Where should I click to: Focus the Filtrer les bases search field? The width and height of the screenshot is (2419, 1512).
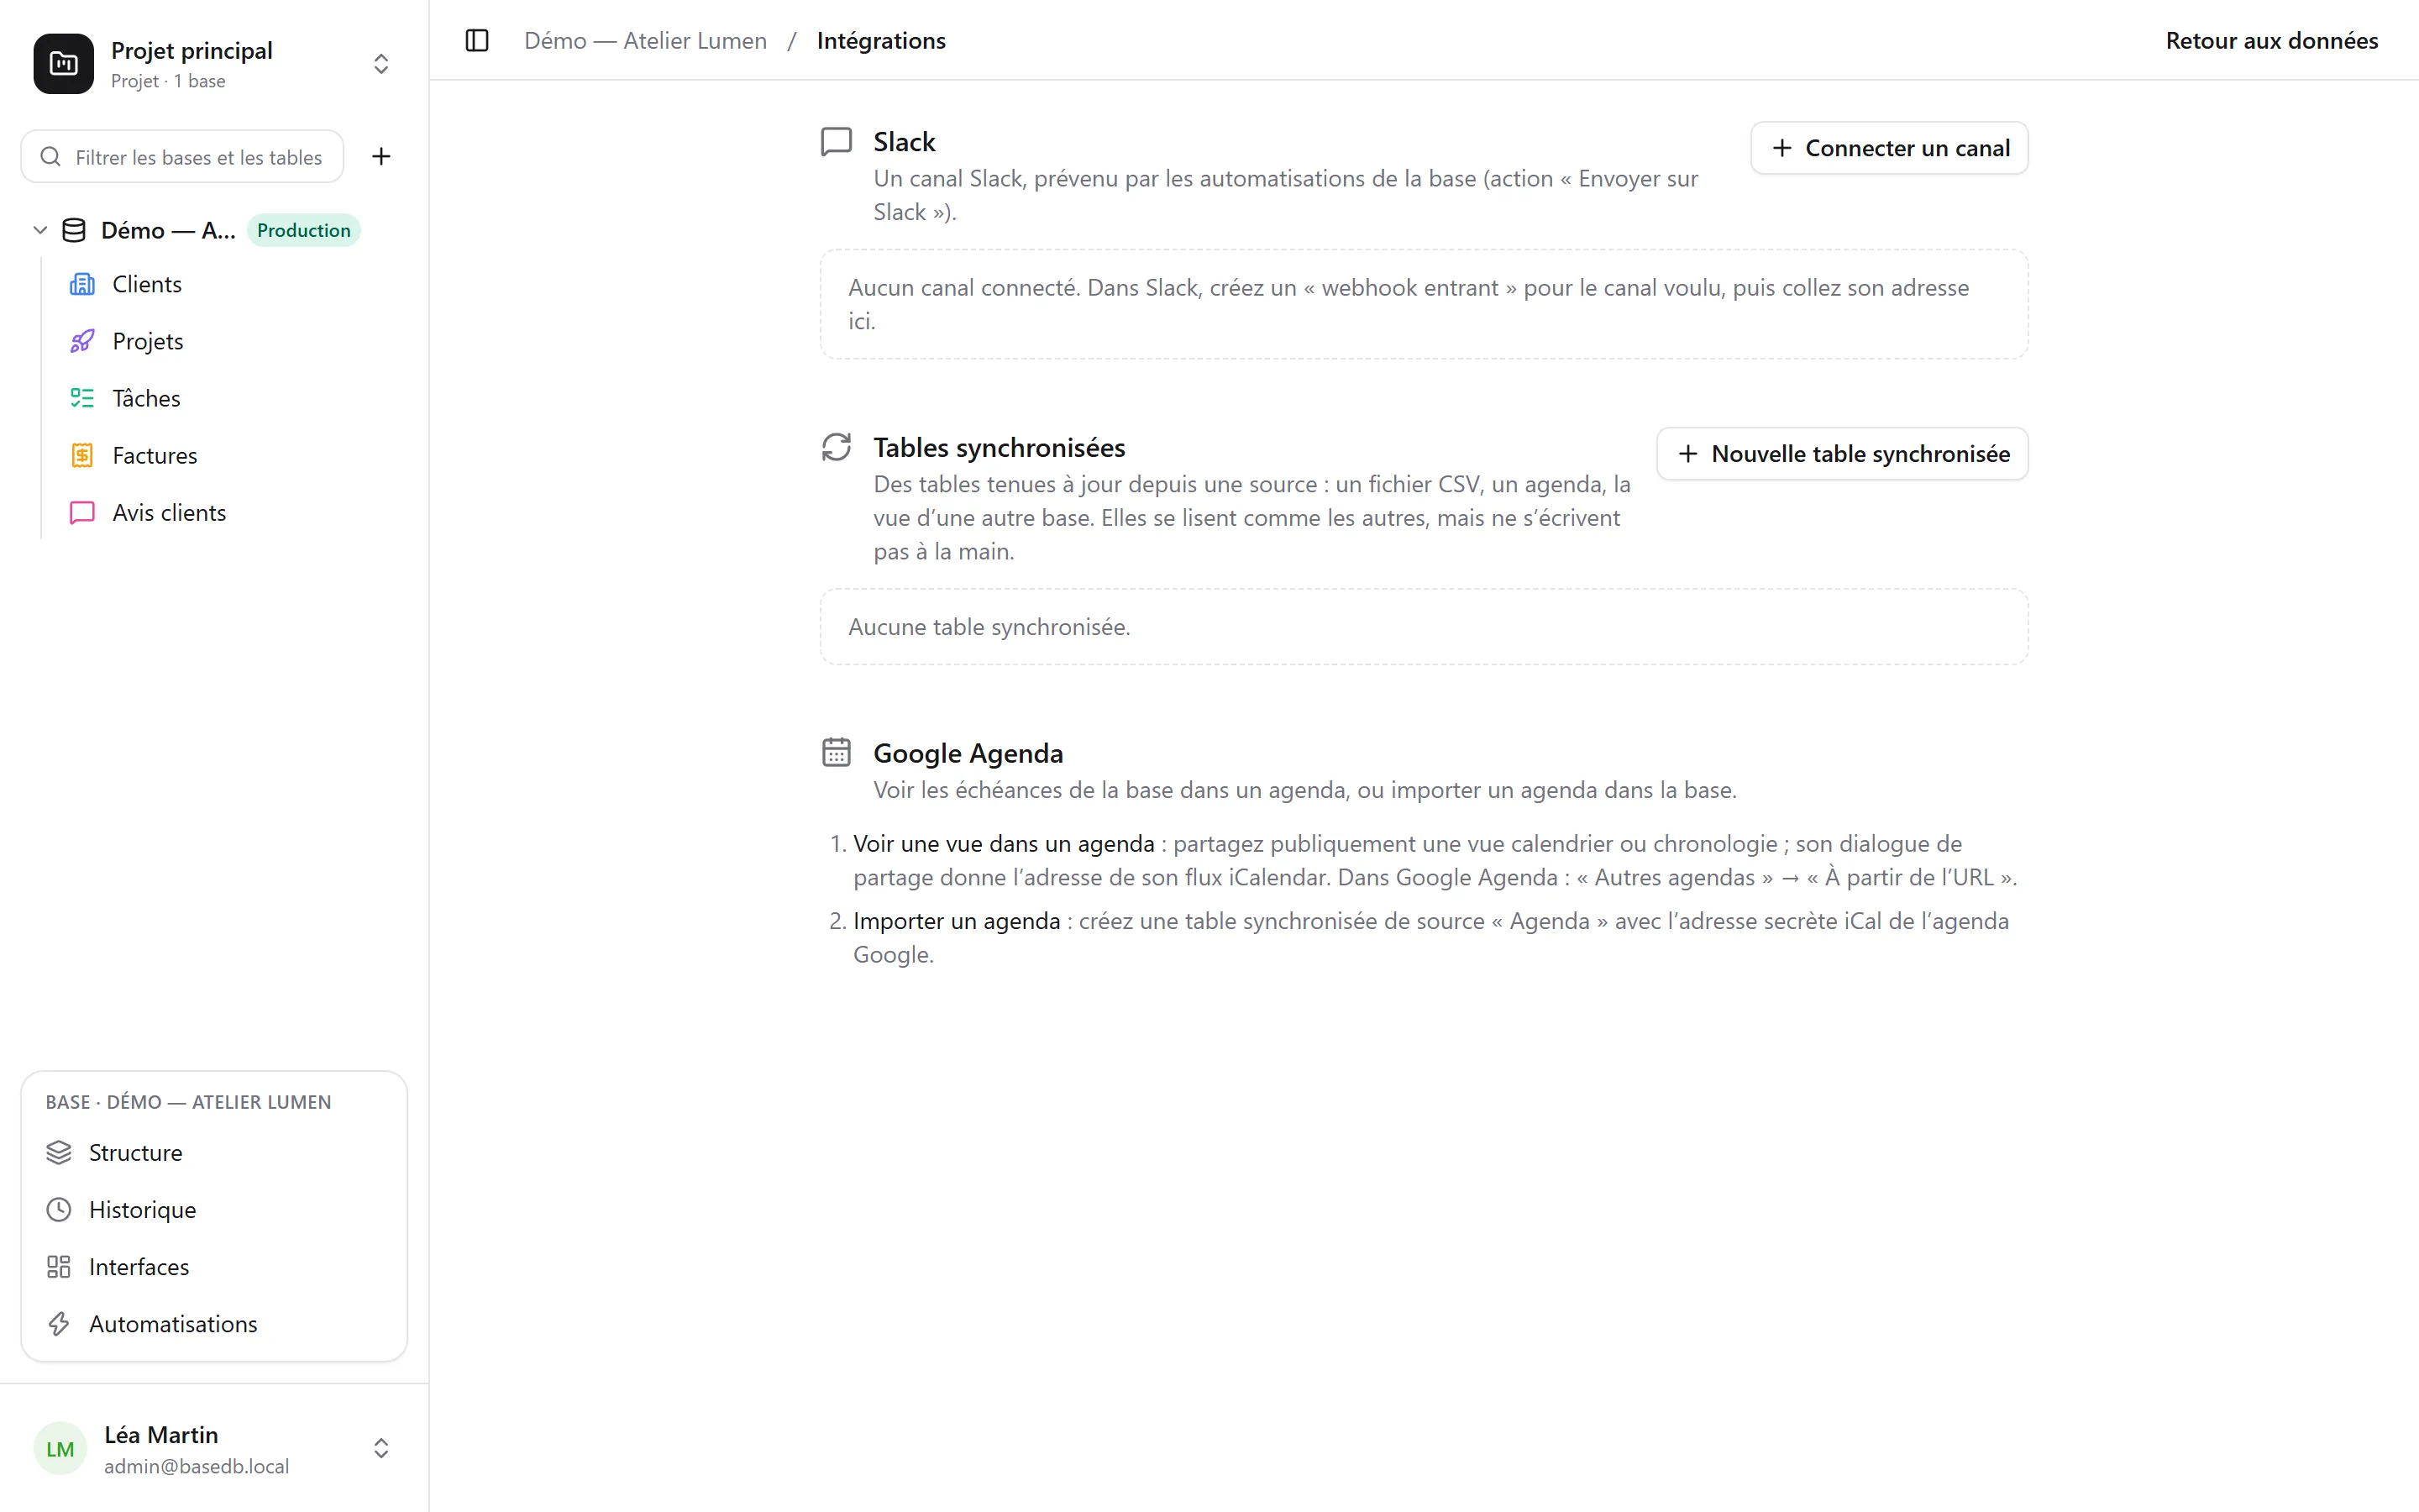click(183, 157)
